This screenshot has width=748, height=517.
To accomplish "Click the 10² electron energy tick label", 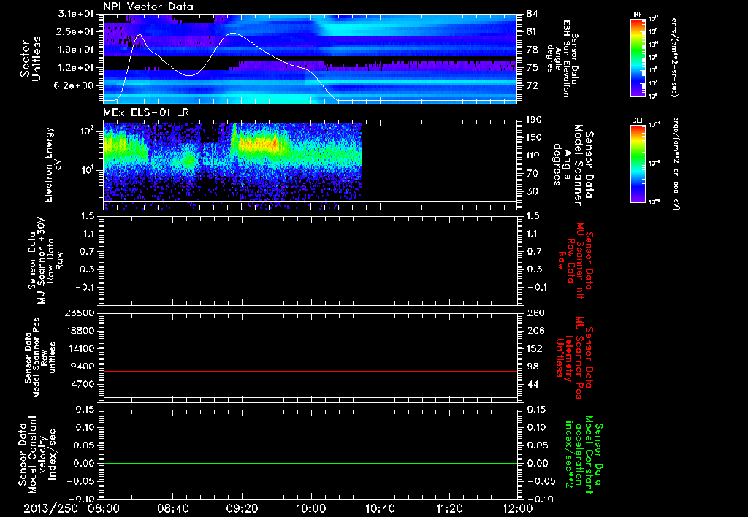I will pos(87,131).
